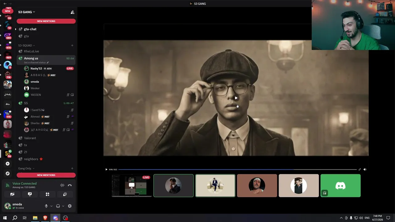The width and height of the screenshot is (395, 222).
Task: Share your screen button
Action: 30,194
